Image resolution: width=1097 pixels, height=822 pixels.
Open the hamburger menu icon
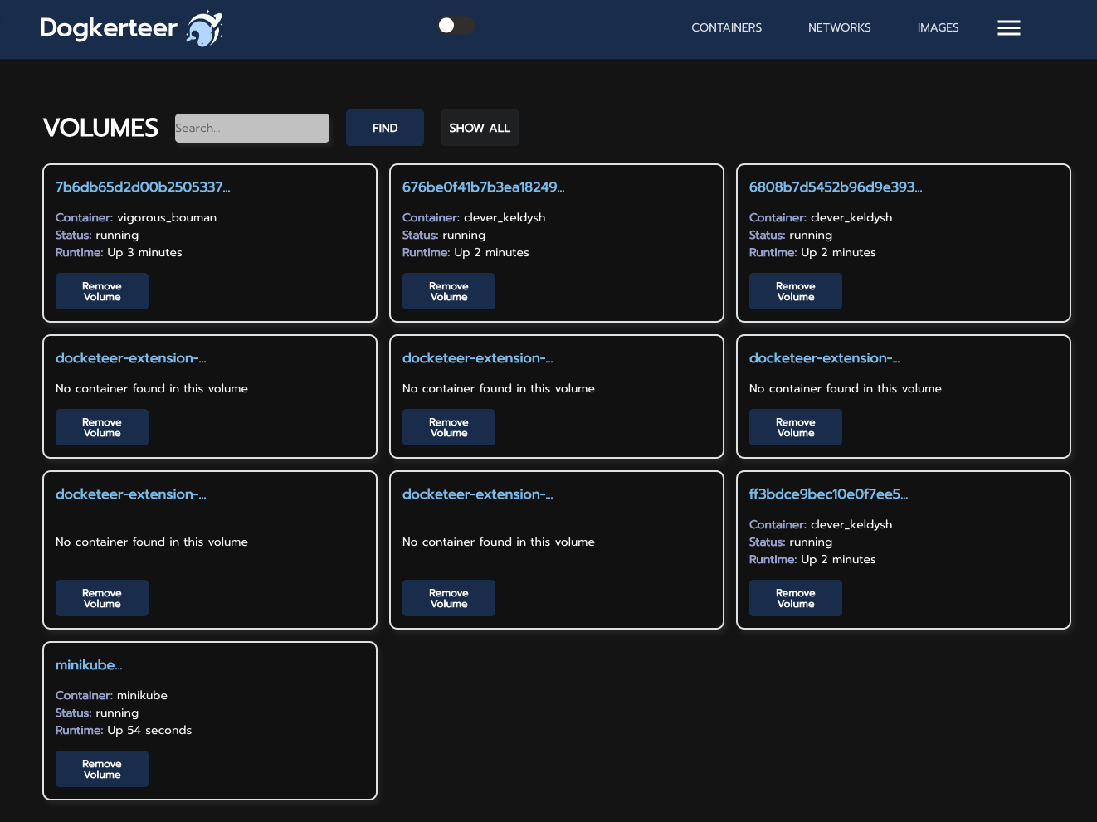(x=1009, y=28)
